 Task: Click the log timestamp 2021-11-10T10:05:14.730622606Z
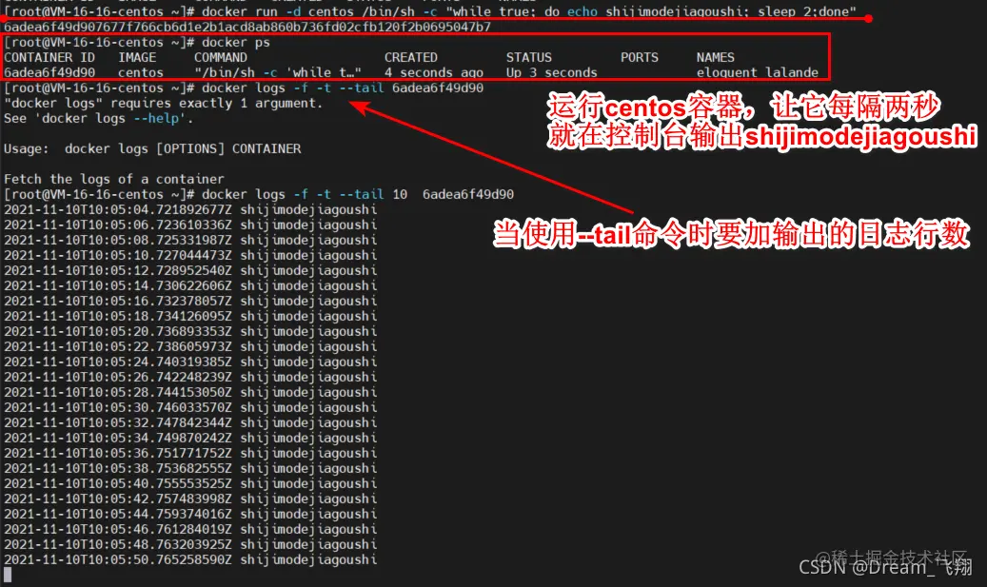click(x=118, y=285)
